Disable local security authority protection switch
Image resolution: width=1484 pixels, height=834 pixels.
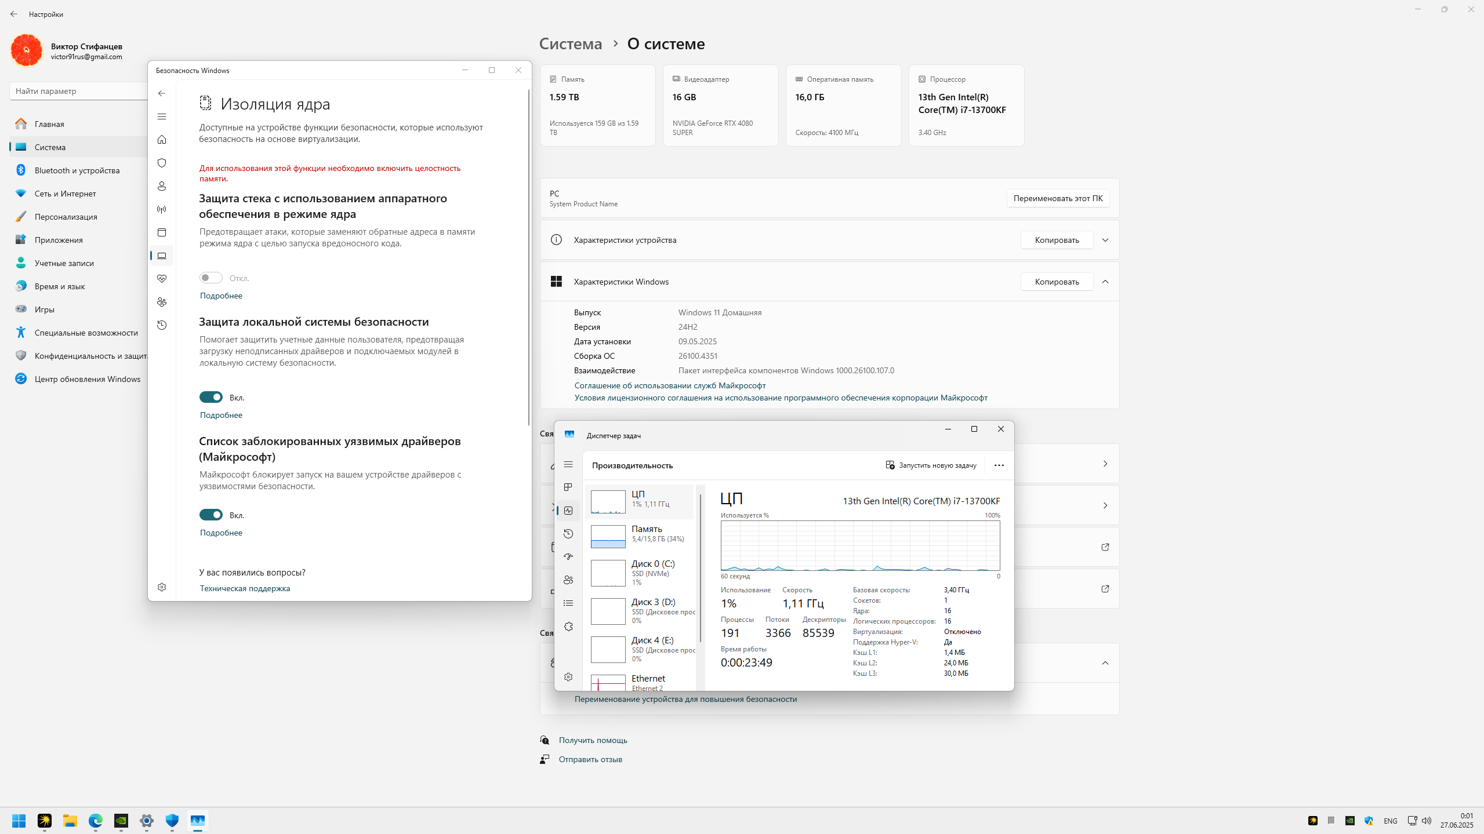click(x=211, y=397)
